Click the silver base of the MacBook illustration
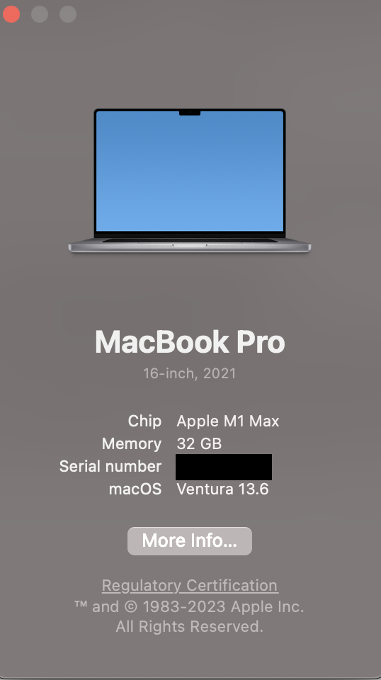Screen dimensions: 381x680 tap(189, 245)
